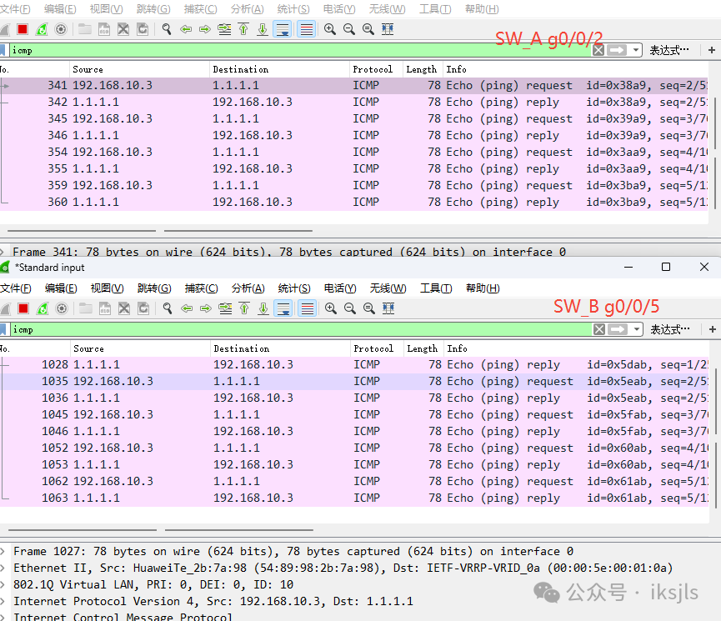Select packet 345 in SW_A list
The image size is (721, 621).
pyautogui.click(x=354, y=118)
